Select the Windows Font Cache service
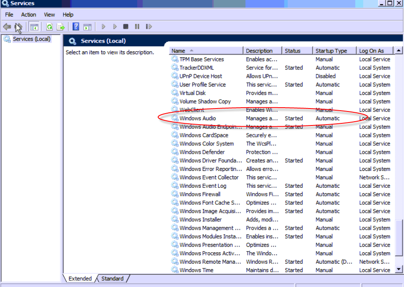Screen dimensions: 404x287 tap(282, 203)
